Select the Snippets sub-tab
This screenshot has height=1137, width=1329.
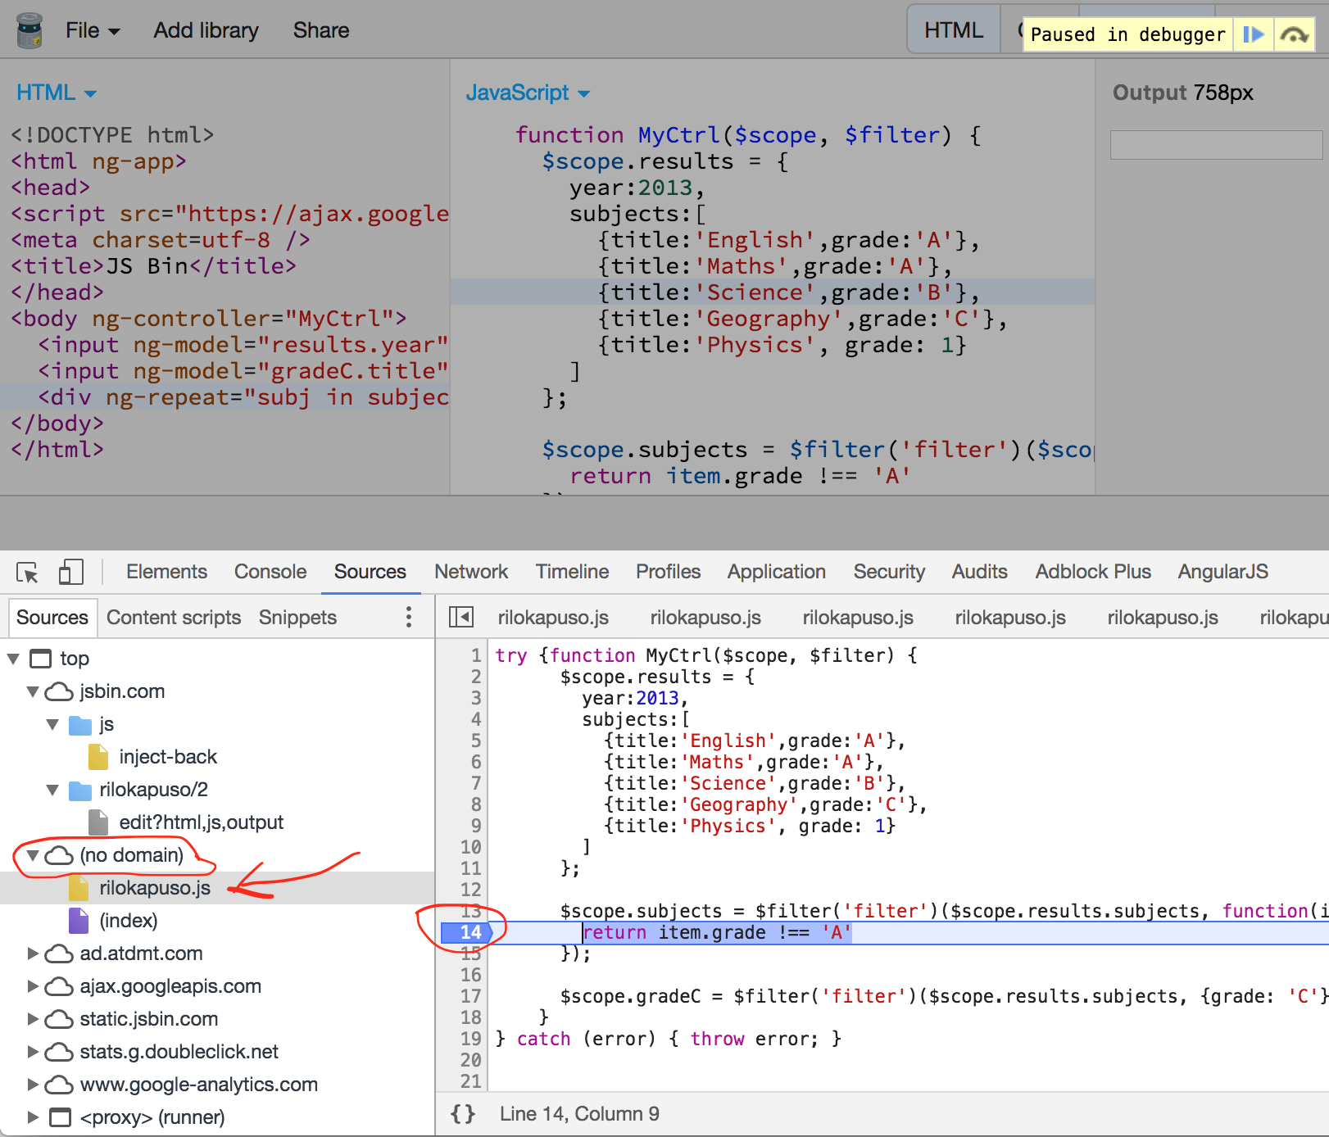[297, 618]
